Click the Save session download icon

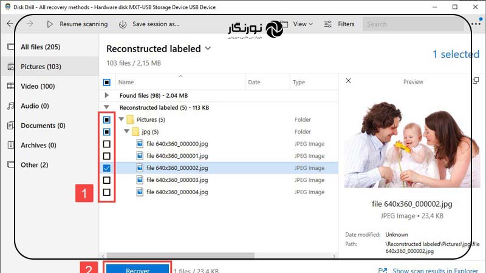point(123,24)
